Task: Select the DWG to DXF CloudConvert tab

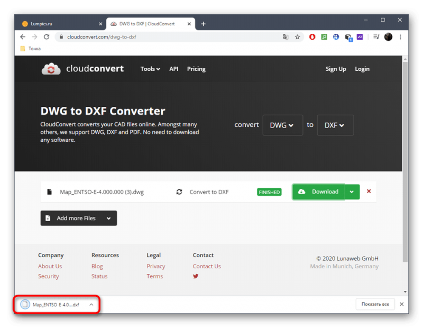Action: point(151,24)
